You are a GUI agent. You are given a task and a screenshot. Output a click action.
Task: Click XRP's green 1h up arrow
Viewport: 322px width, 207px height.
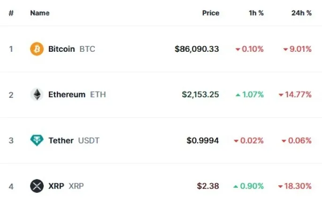coord(236,186)
